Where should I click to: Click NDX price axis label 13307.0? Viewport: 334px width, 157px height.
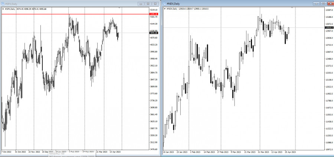(x=329, y=10)
